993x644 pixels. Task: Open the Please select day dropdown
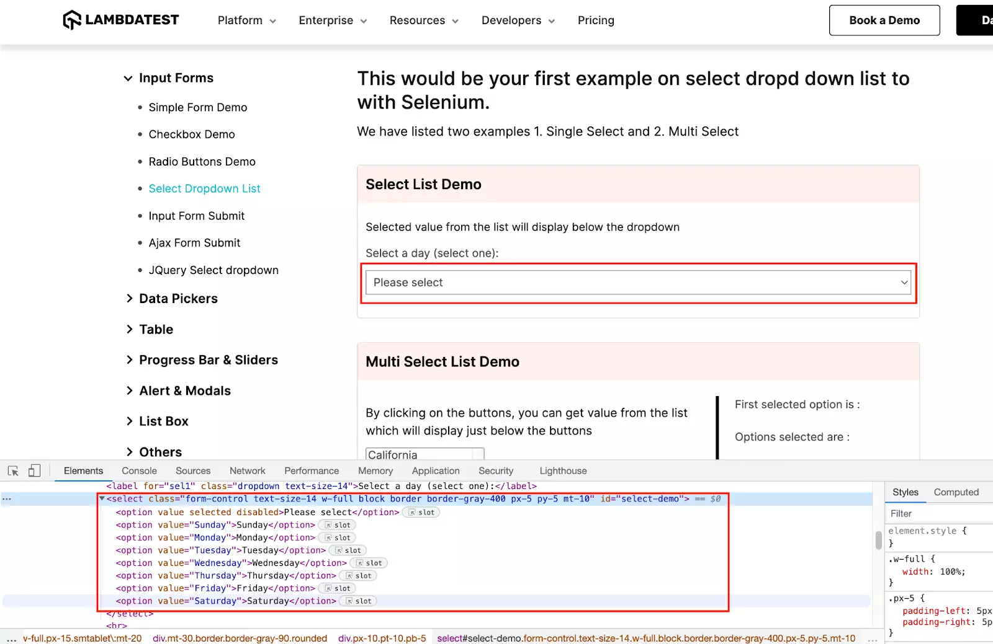coord(638,283)
